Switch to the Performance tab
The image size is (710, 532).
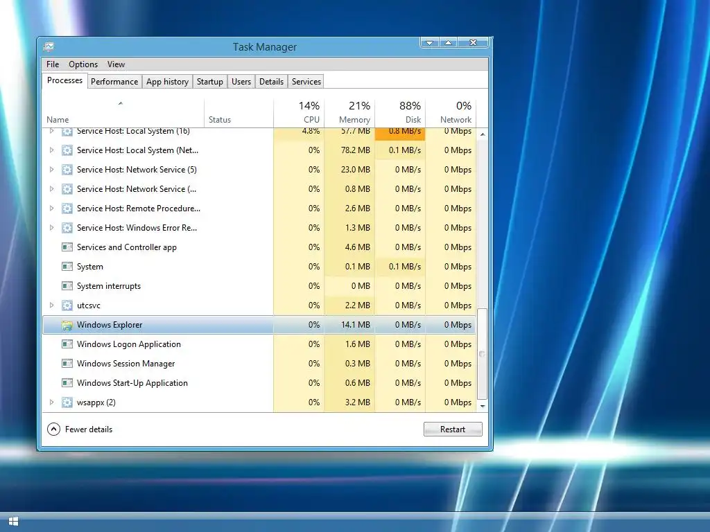pos(114,82)
